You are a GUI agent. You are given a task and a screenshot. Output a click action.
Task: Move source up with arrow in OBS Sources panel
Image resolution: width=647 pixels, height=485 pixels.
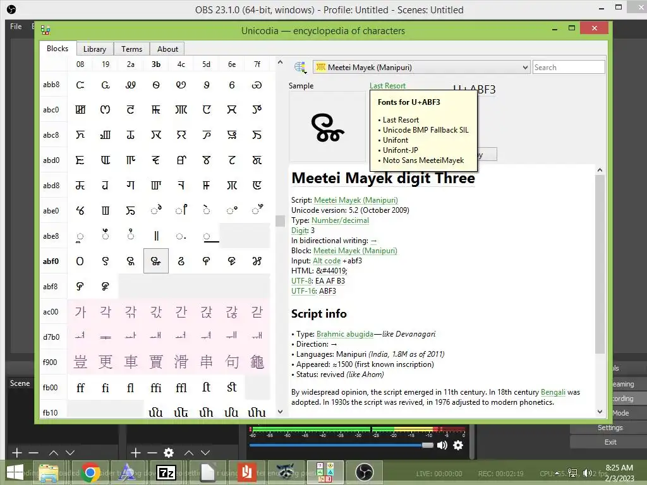188,453
